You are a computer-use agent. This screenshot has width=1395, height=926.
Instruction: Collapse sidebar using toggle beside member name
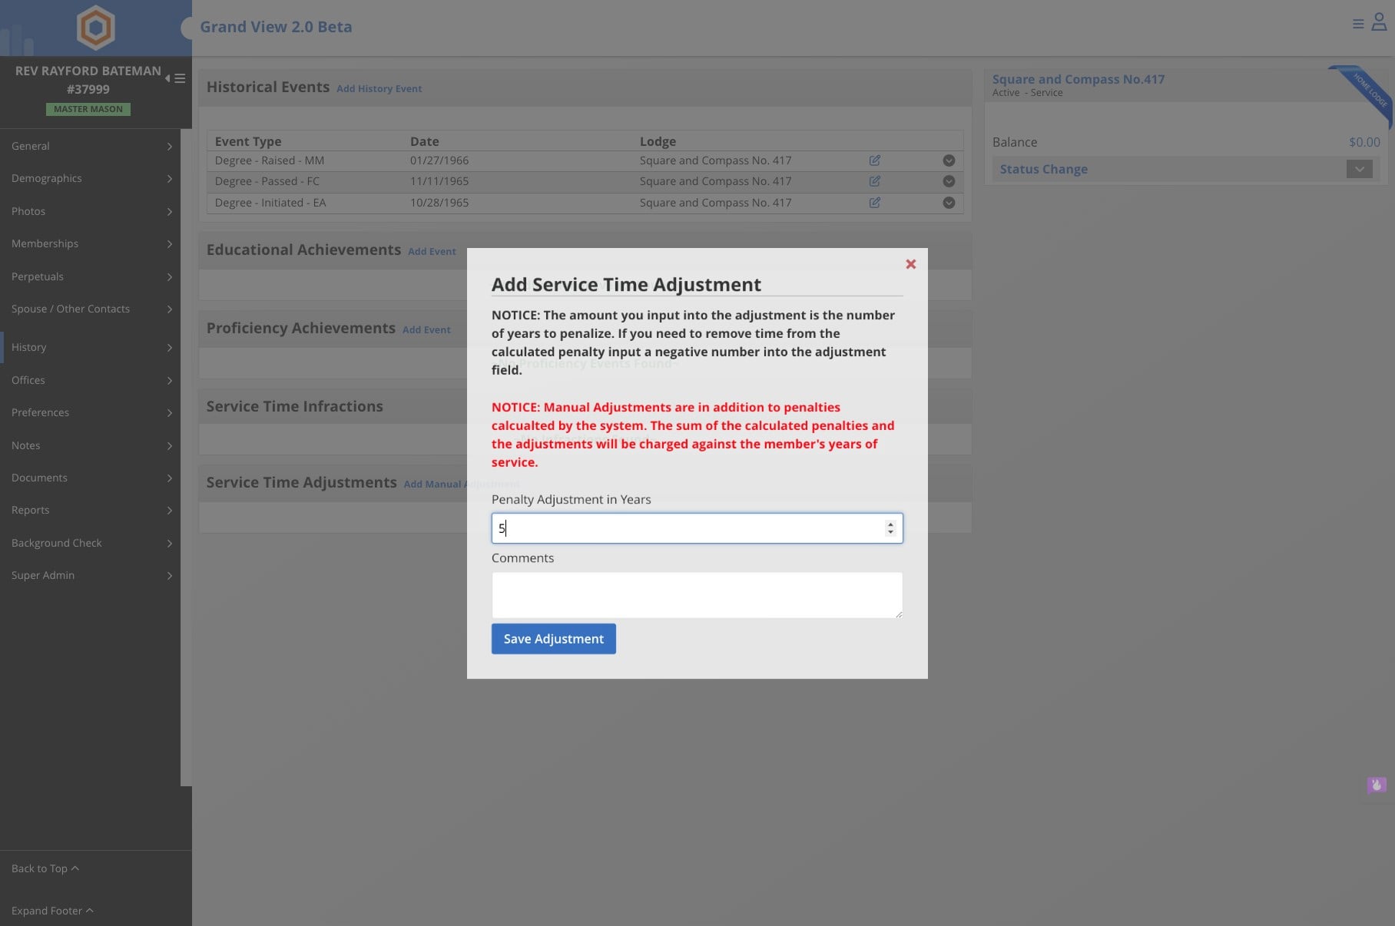click(x=175, y=78)
